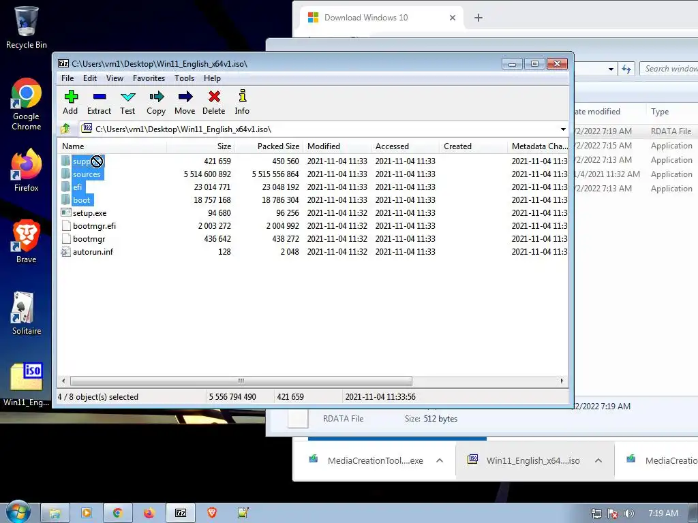Expand MediaCreationTool download options chevron
Image resolution: width=698 pixels, height=523 pixels.
pos(440,460)
